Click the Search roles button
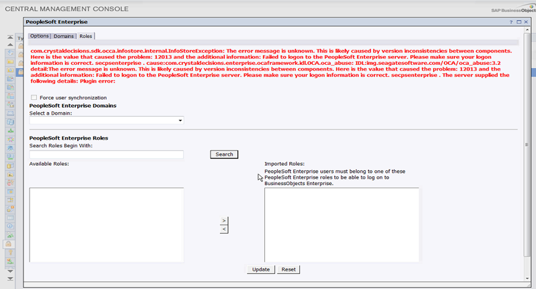Viewport: 536px width, 289px height. (224, 154)
